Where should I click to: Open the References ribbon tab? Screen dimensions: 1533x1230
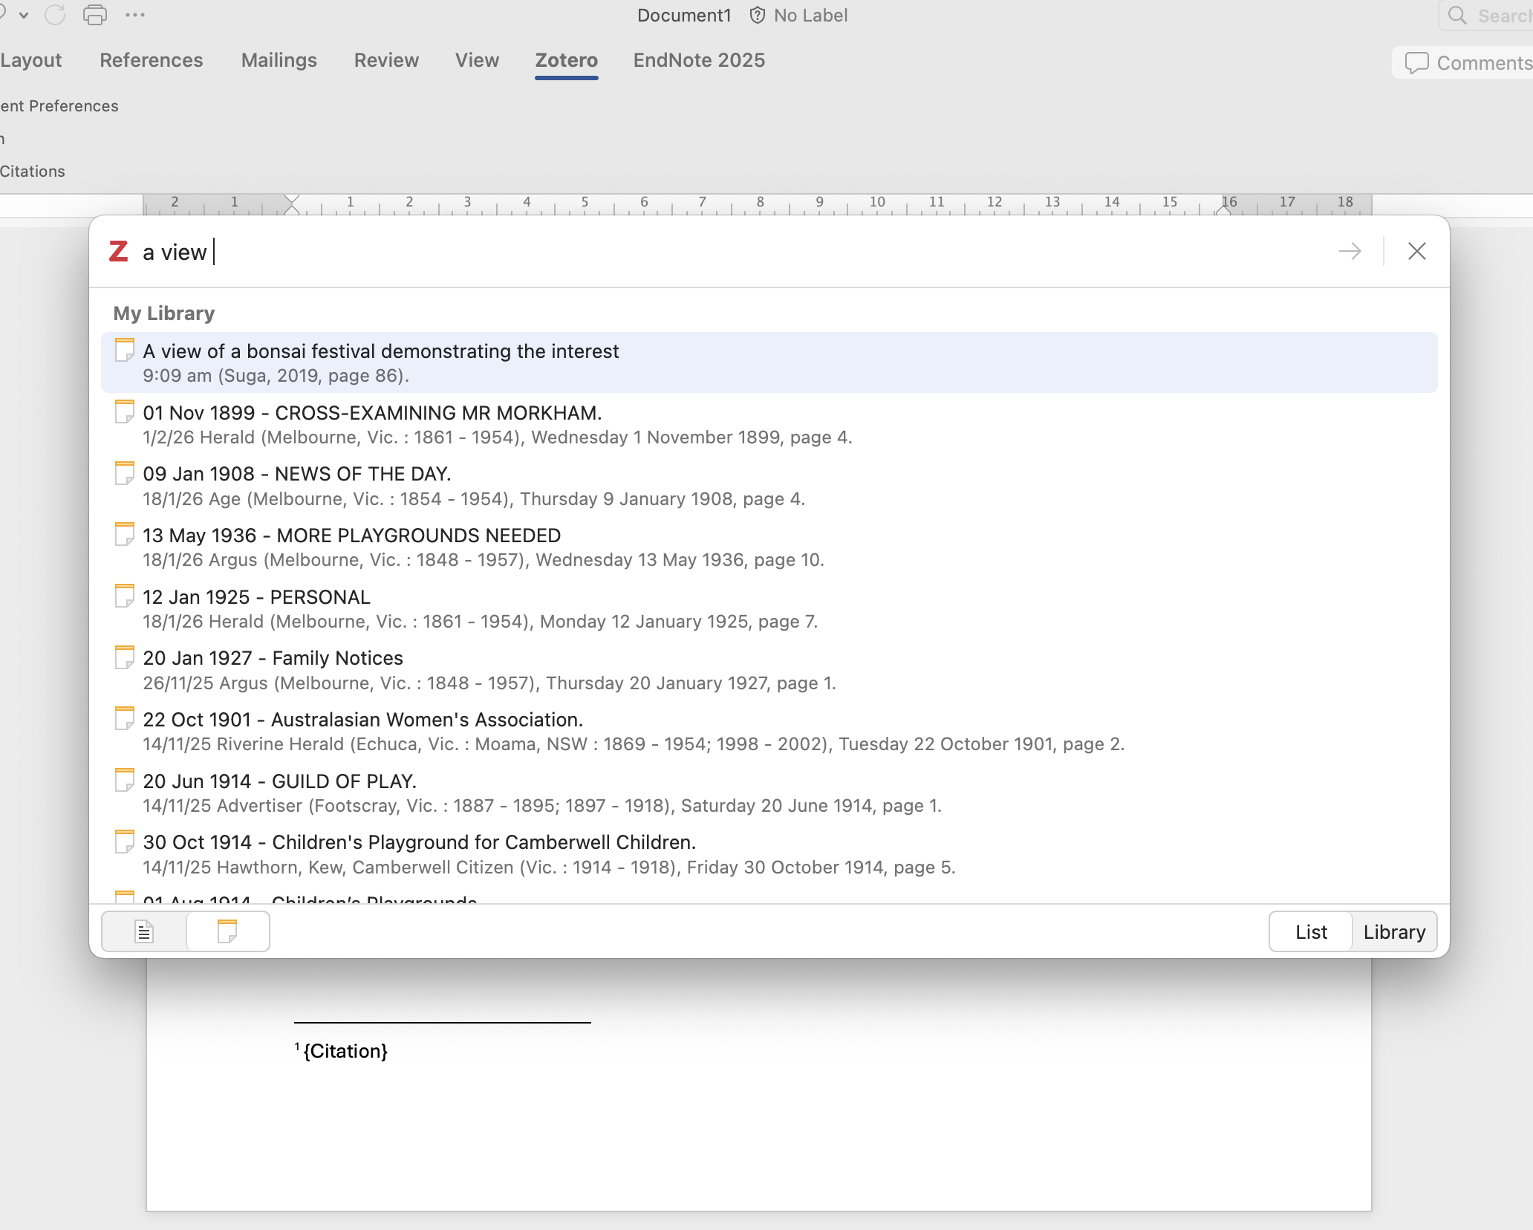[x=151, y=60]
